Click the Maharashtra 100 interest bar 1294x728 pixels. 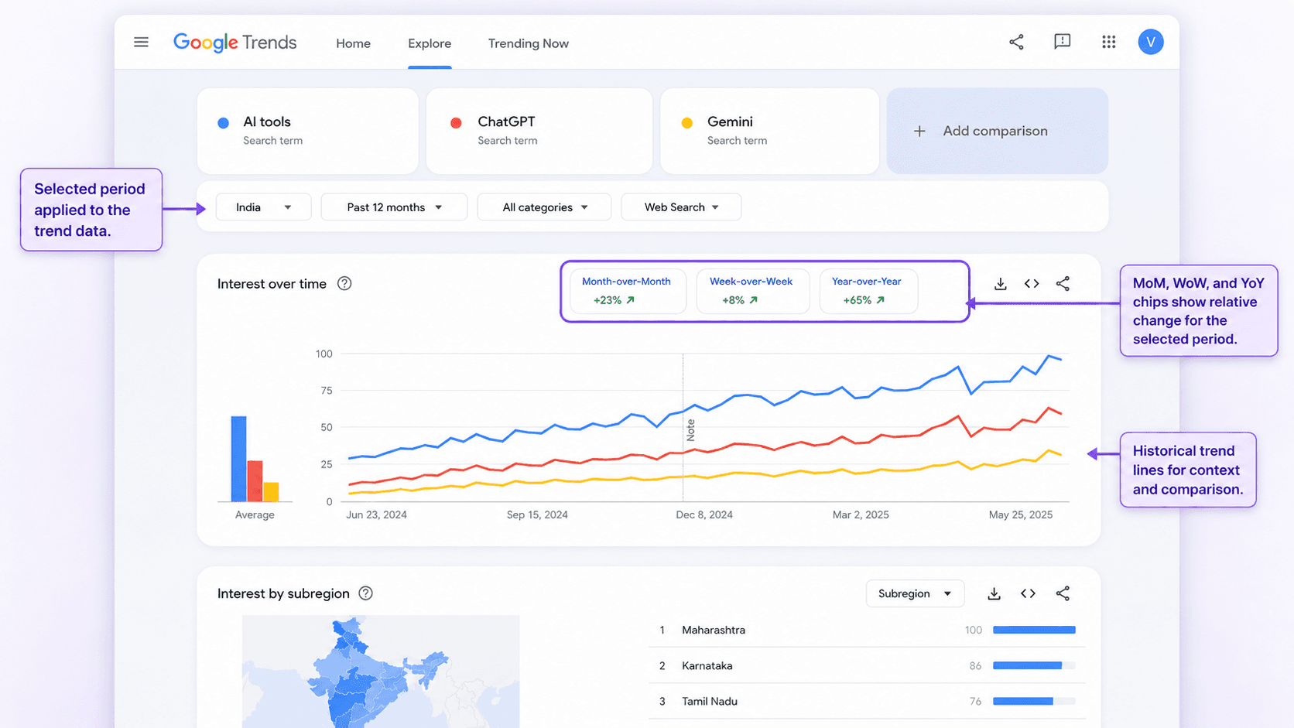pyautogui.click(x=1034, y=630)
